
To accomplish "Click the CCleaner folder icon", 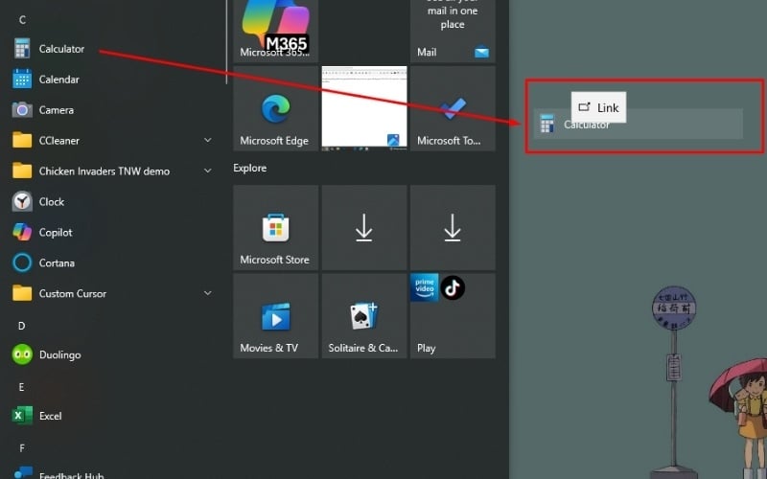I will [22, 141].
